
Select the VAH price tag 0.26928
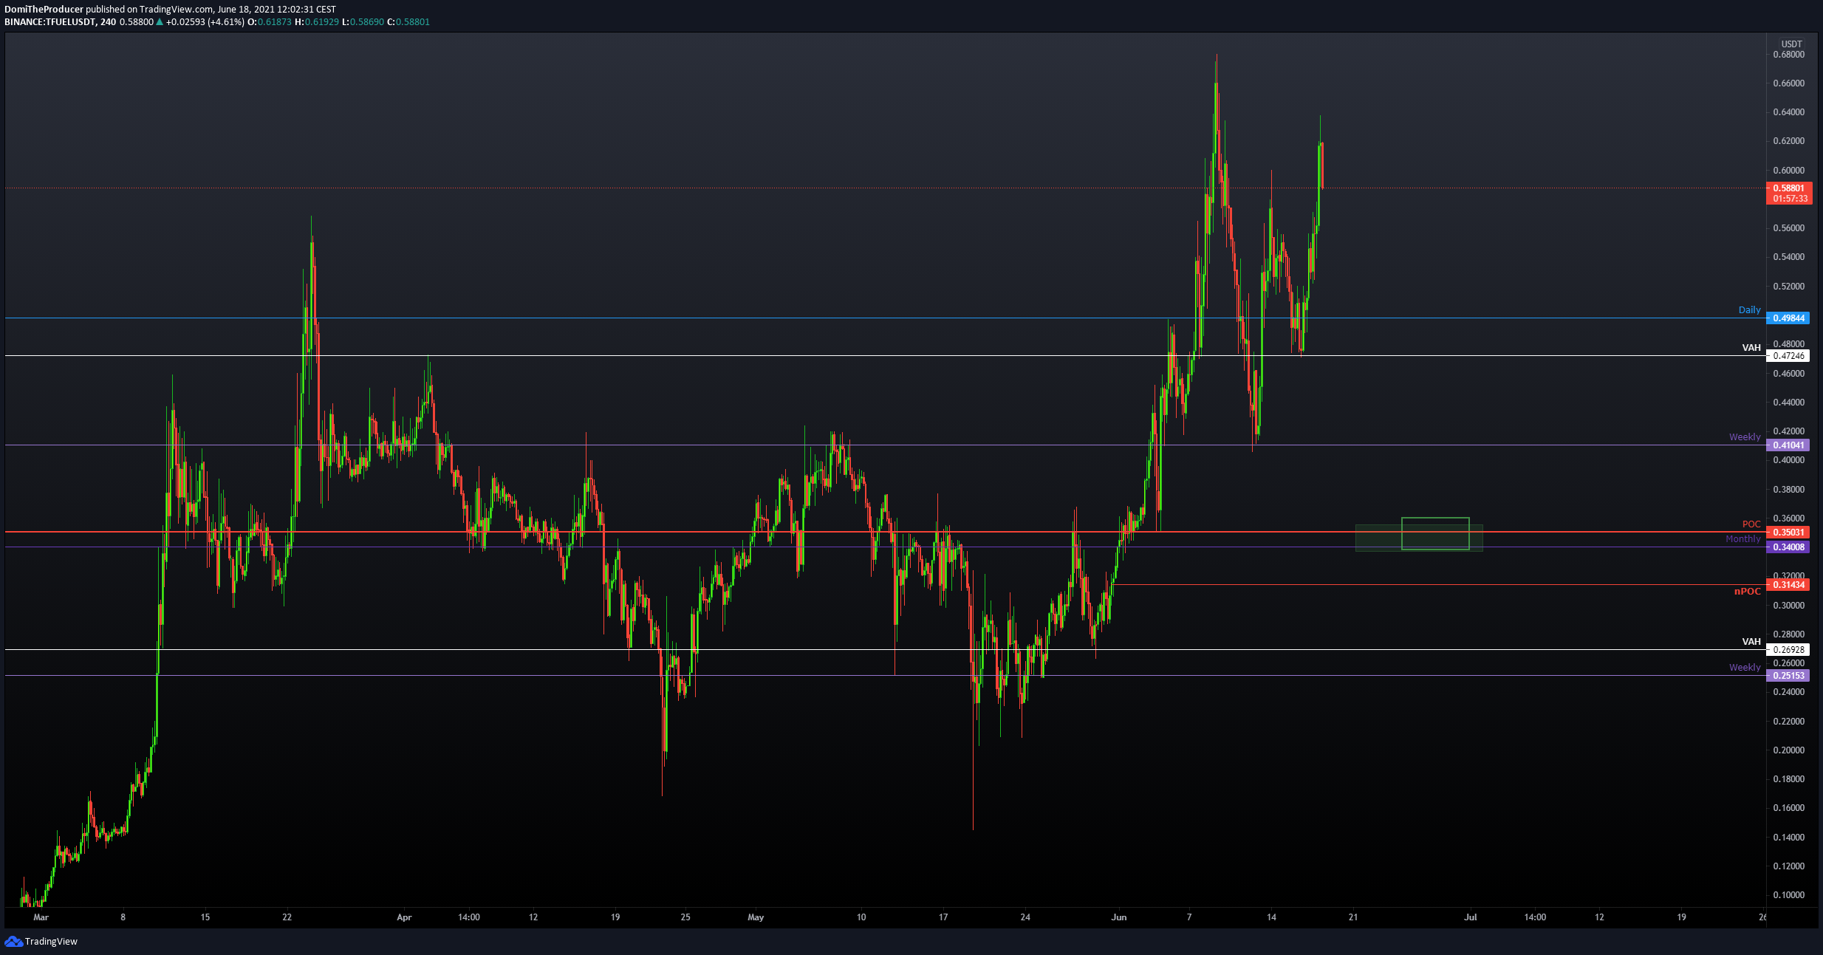pos(1787,650)
